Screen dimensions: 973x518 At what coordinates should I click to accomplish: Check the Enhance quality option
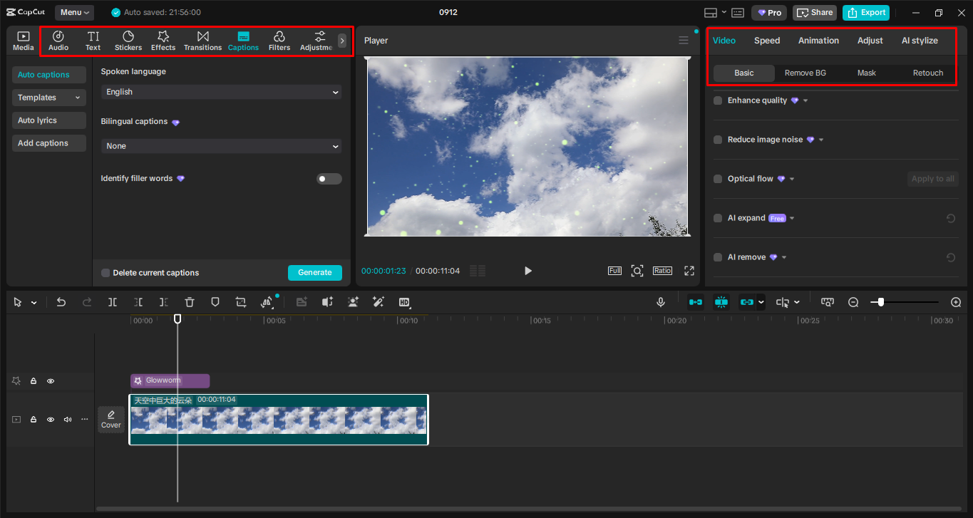tap(718, 100)
